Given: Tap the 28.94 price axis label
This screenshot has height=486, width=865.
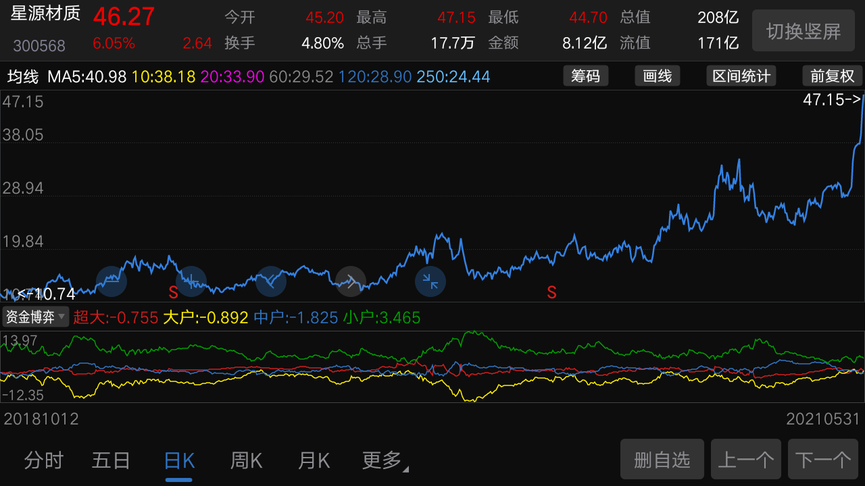Looking at the screenshot, I should pyautogui.click(x=23, y=188).
